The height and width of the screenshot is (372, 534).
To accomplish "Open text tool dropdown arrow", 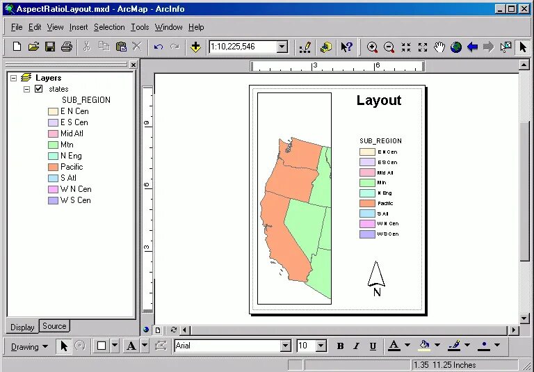I will [x=145, y=346].
